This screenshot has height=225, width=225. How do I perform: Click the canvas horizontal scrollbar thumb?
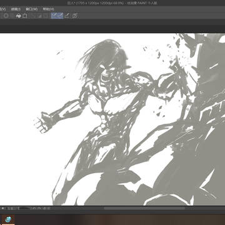click(144, 208)
